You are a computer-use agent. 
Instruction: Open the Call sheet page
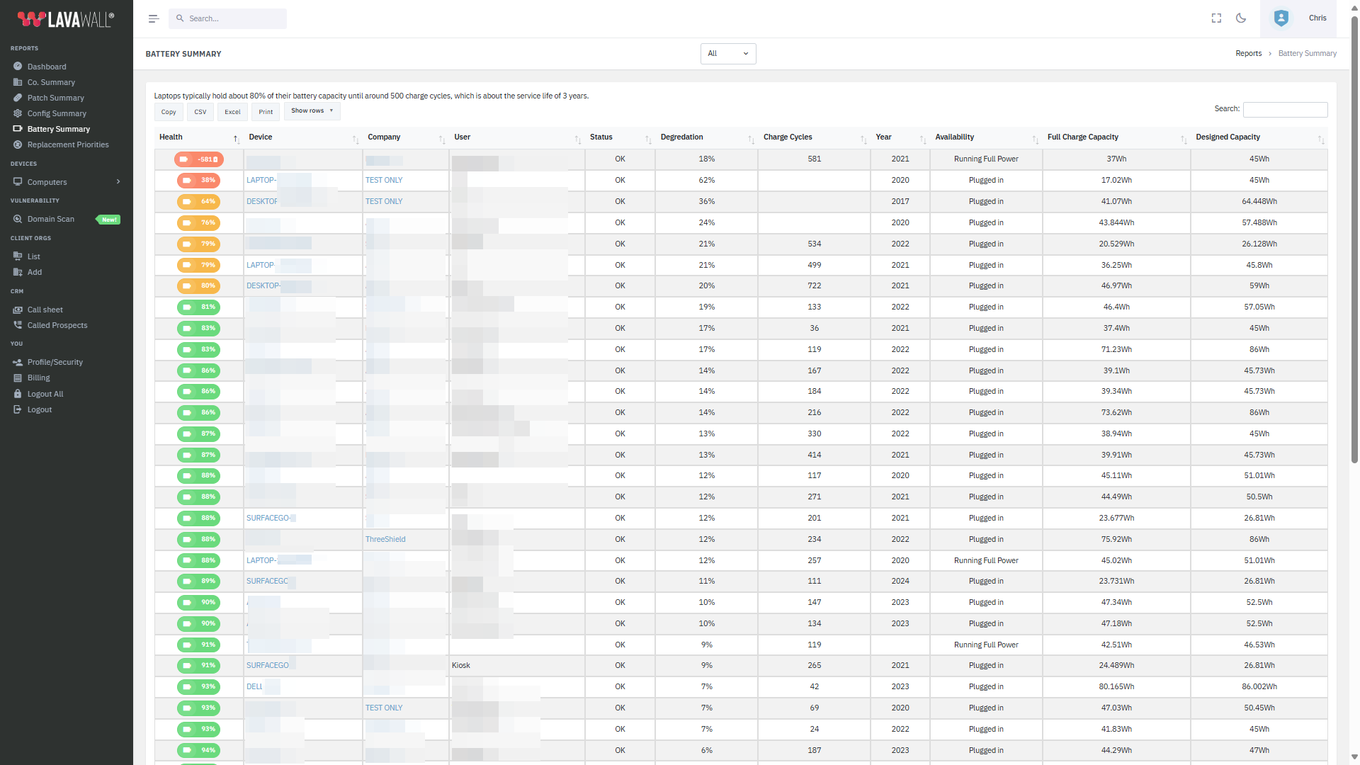pyautogui.click(x=45, y=310)
